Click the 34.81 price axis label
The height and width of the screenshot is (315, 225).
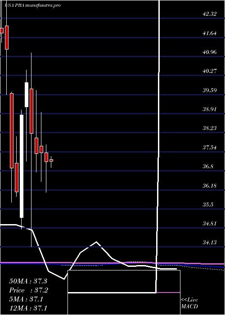pyautogui.click(x=210, y=223)
